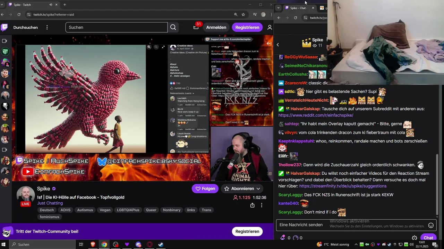This screenshot has height=249, width=444.
Task: Click the Anmelden button
Action: pyautogui.click(x=216, y=27)
